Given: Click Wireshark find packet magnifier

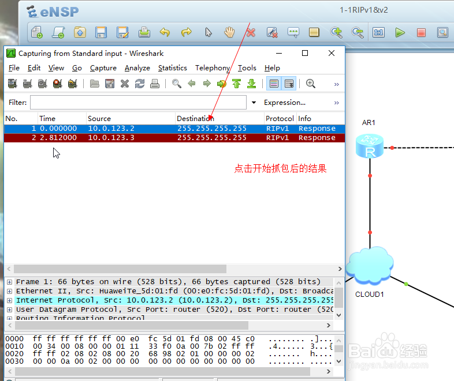Looking at the screenshot, I should pos(177,84).
